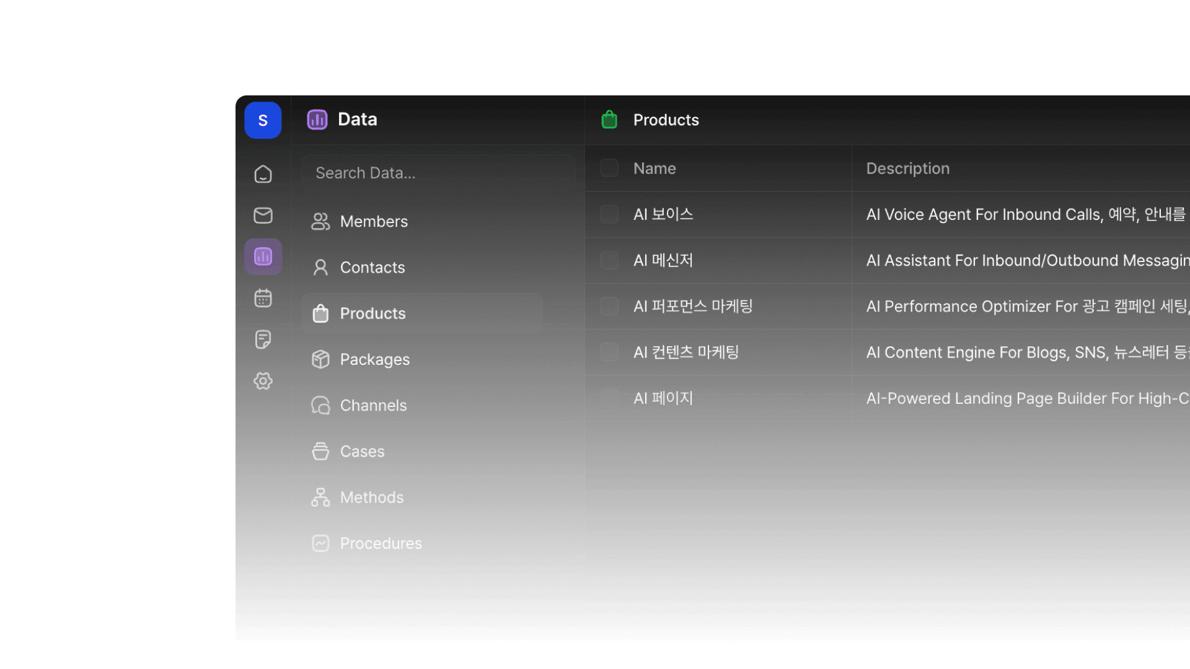Check the AI 보이스 row checkbox

pos(609,214)
